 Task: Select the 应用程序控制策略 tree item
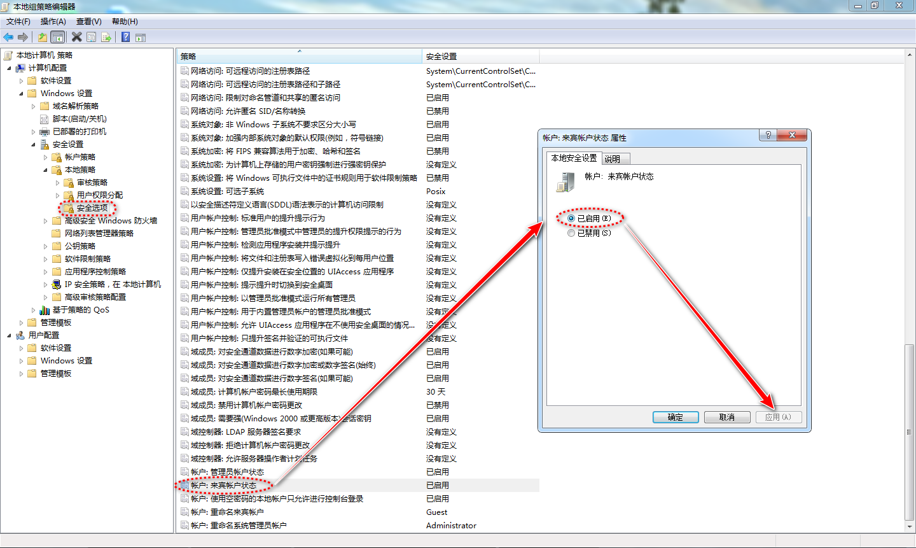pyautogui.click(x=95, y=272)
